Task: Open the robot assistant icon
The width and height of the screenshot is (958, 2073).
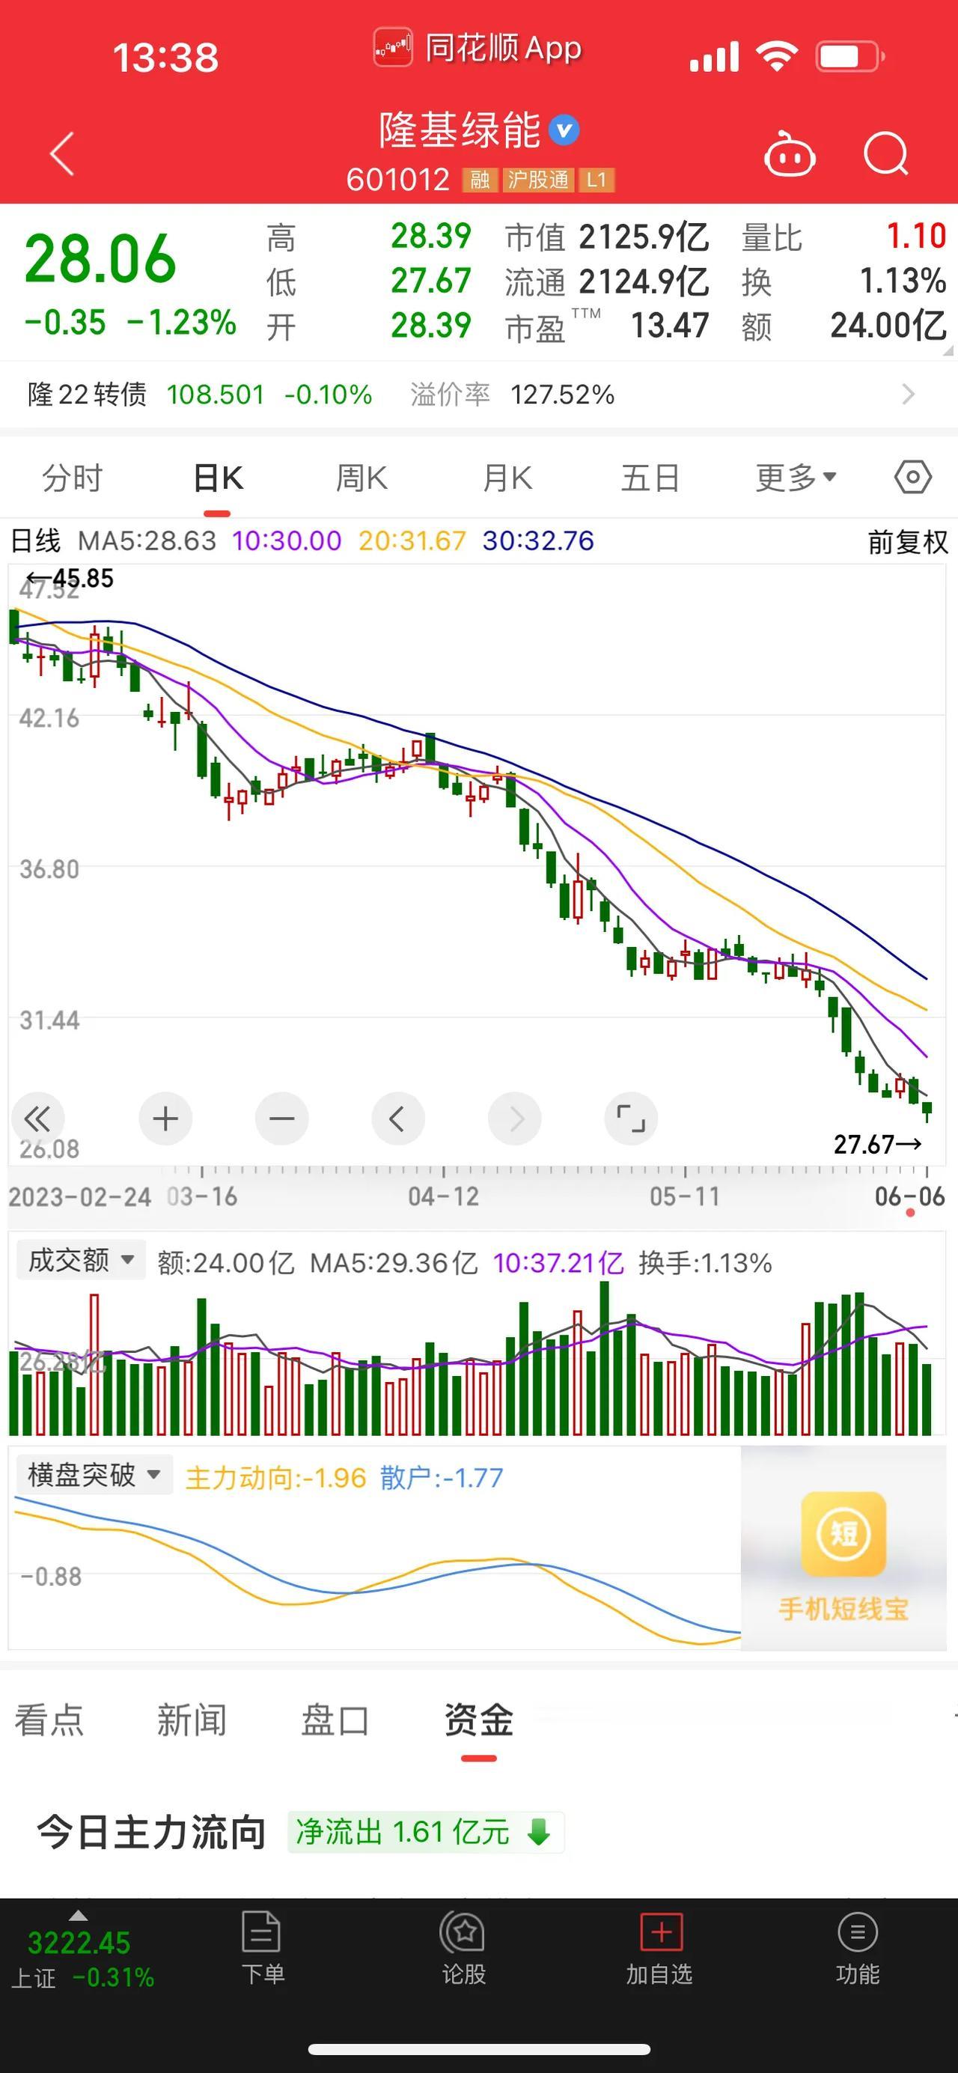Action: [x=789, y=153]
